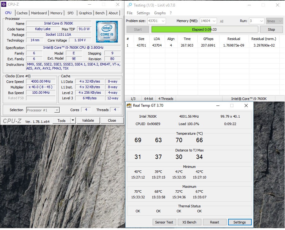Click the GFlops column header in LinX
Image resolution: width=285 pixels, height=230 pixels.
(208, 39)
